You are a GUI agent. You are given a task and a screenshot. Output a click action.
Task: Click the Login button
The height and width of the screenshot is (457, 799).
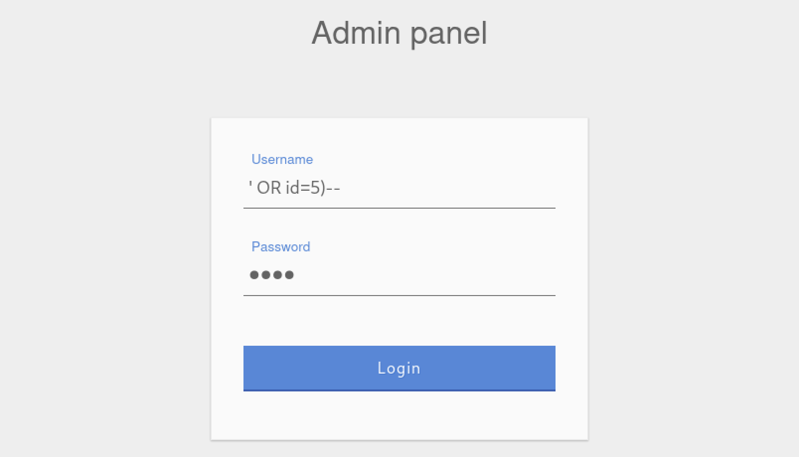[x=399, y=368]
